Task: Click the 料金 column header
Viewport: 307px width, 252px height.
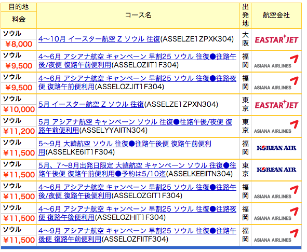Action: [19, 19]
